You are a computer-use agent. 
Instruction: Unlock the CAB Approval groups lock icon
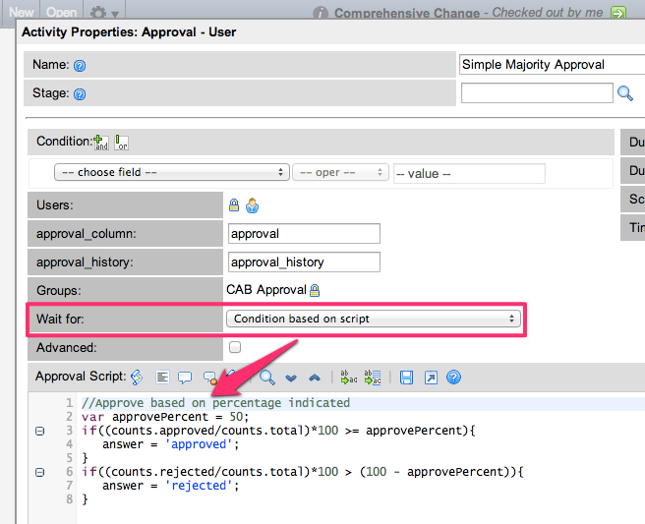click(315, 291)
